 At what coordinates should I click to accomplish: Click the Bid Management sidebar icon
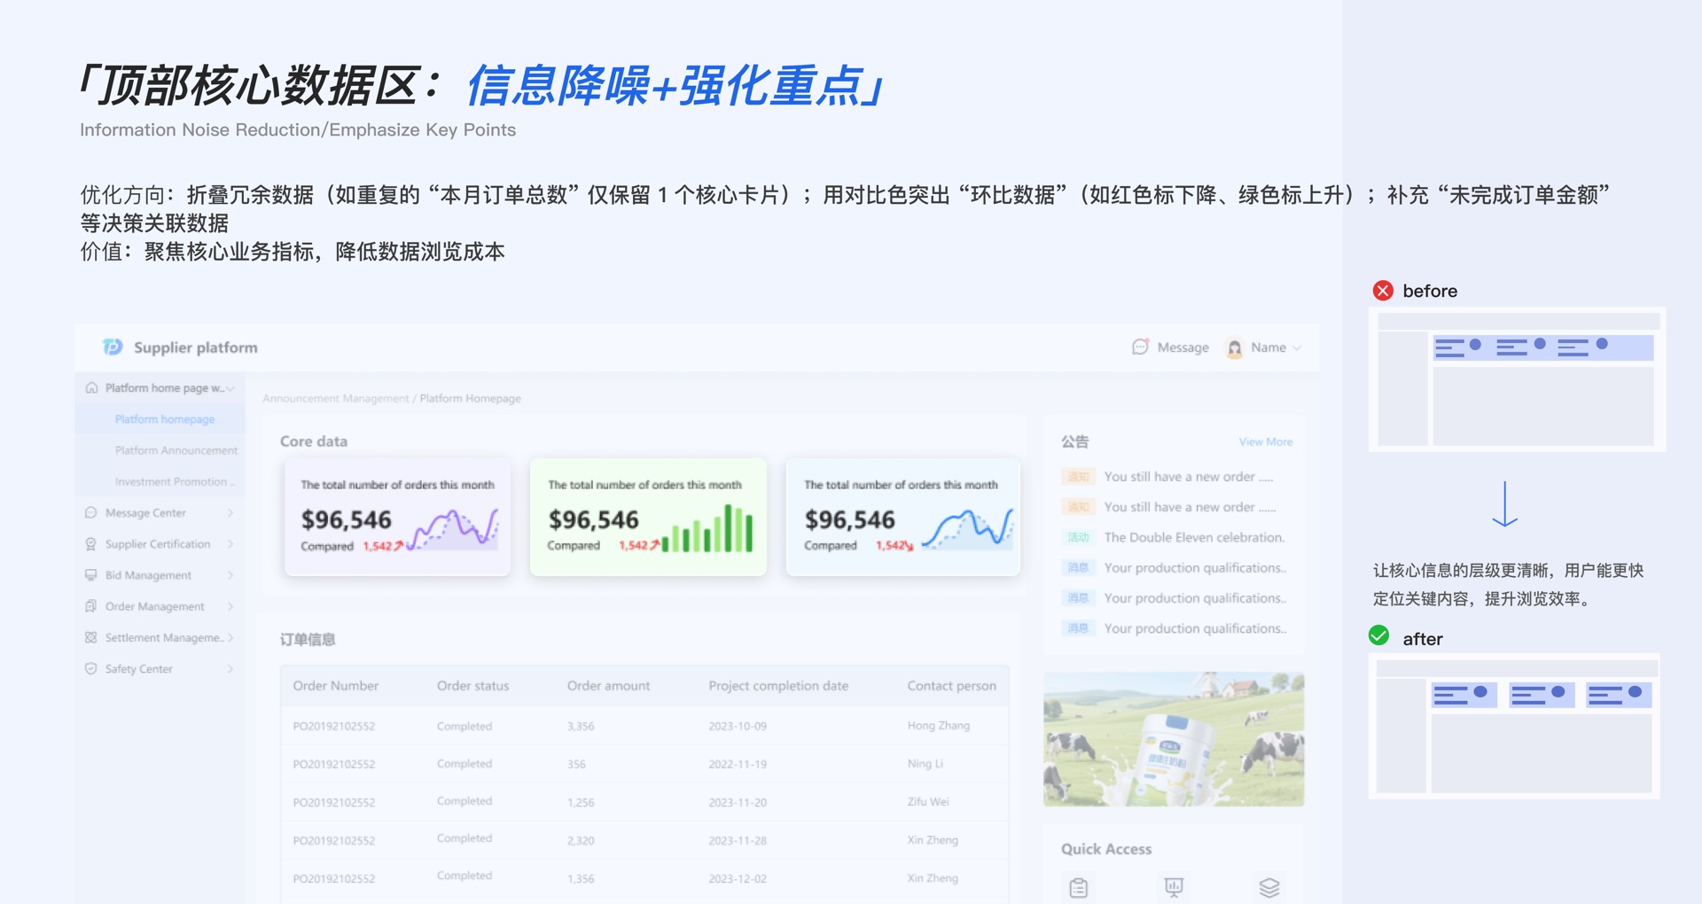click(90, 574)
